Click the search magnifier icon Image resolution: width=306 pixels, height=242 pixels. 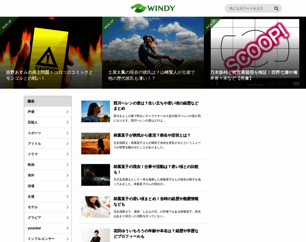coord(276,8)
